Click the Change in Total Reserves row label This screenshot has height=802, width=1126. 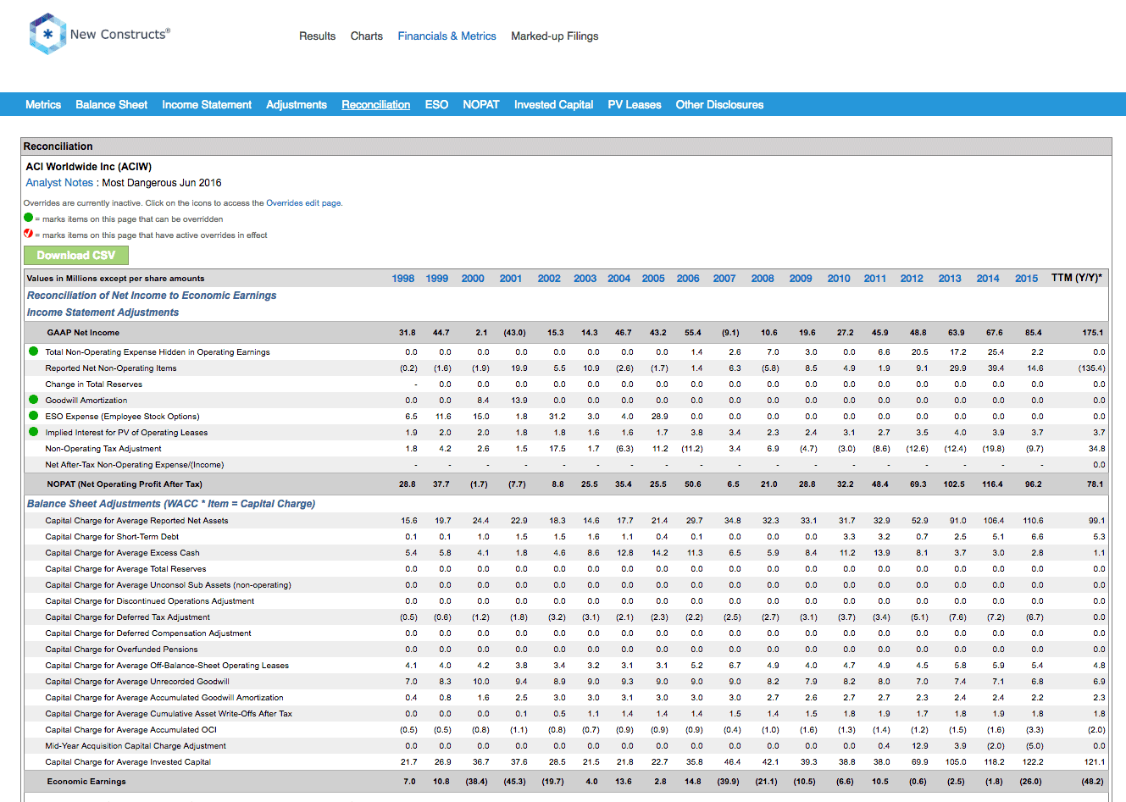[93, 384]
